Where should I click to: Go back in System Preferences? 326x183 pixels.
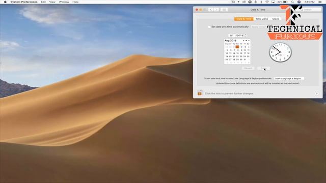click(211, 10)
